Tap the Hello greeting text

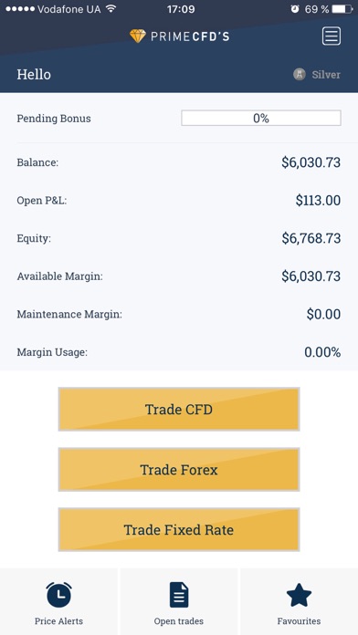pos(34,75)
